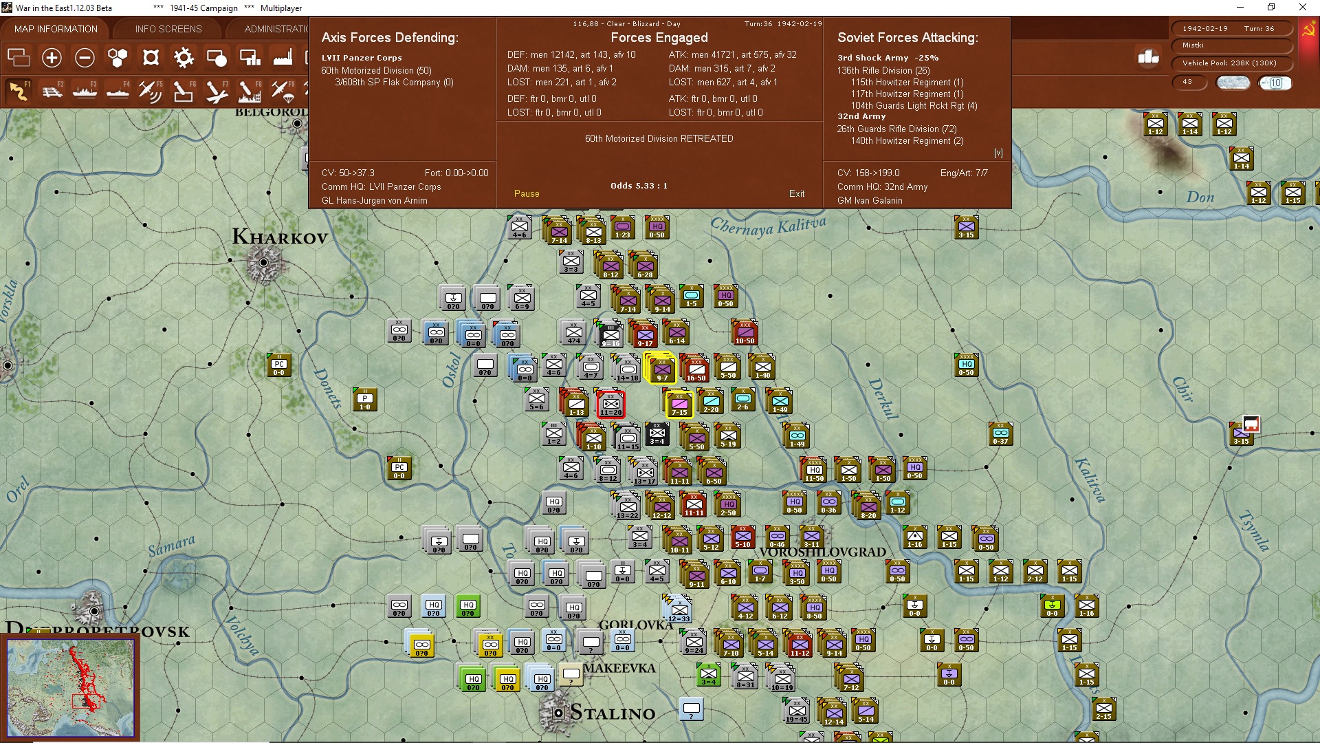Click the 1942-02-19 Turn 36 date field
1320x743 pixels.
point(1231,28)
